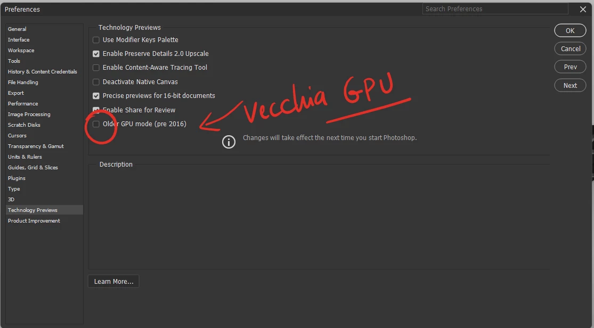Viewport: 594px width, 328px height.
Task: Select Technology Previews category
Action: 44,210
